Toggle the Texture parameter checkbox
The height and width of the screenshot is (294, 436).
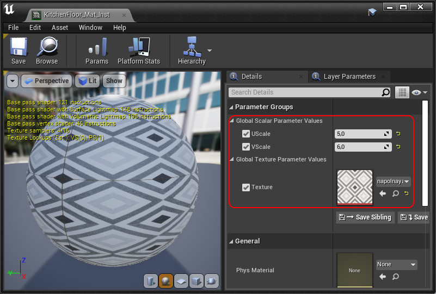(x=246, y=187)
